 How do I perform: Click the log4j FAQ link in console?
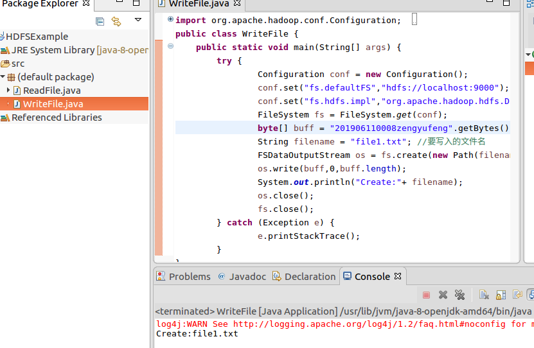click(369, 324)
